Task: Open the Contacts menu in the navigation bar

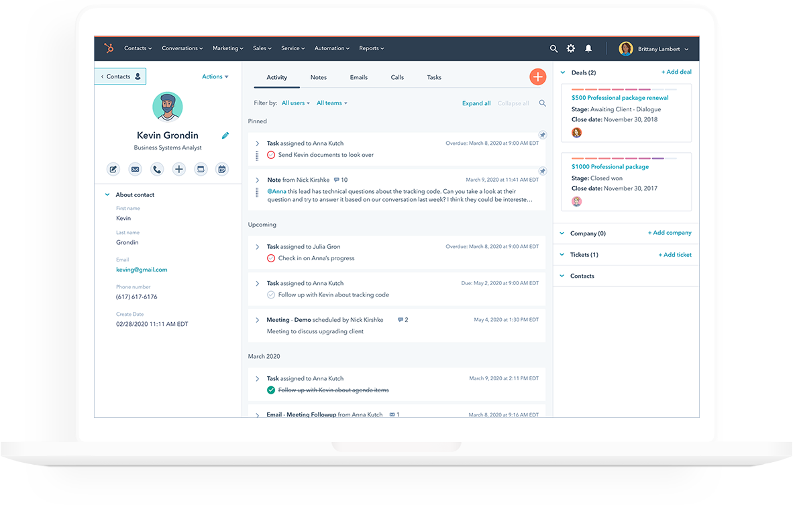Action: pyautogui.click(x=138, y=48)
